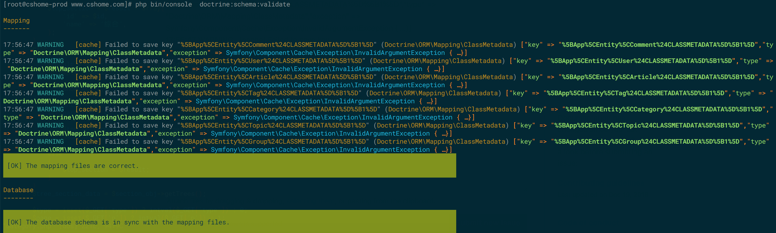Click the "Mapping" section heading
This screenshot has height=233, width=776.
[16, 20]
